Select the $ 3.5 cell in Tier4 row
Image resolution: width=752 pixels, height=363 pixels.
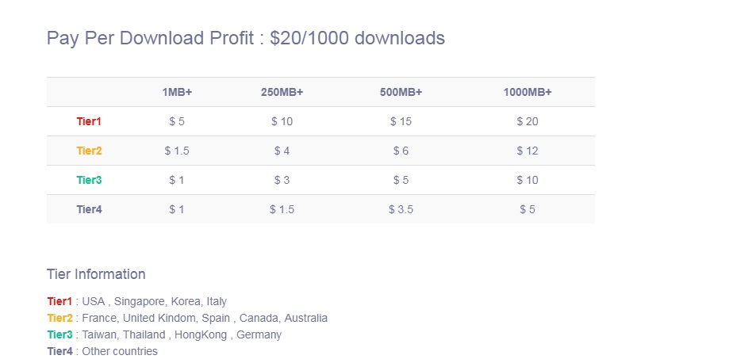401,209
